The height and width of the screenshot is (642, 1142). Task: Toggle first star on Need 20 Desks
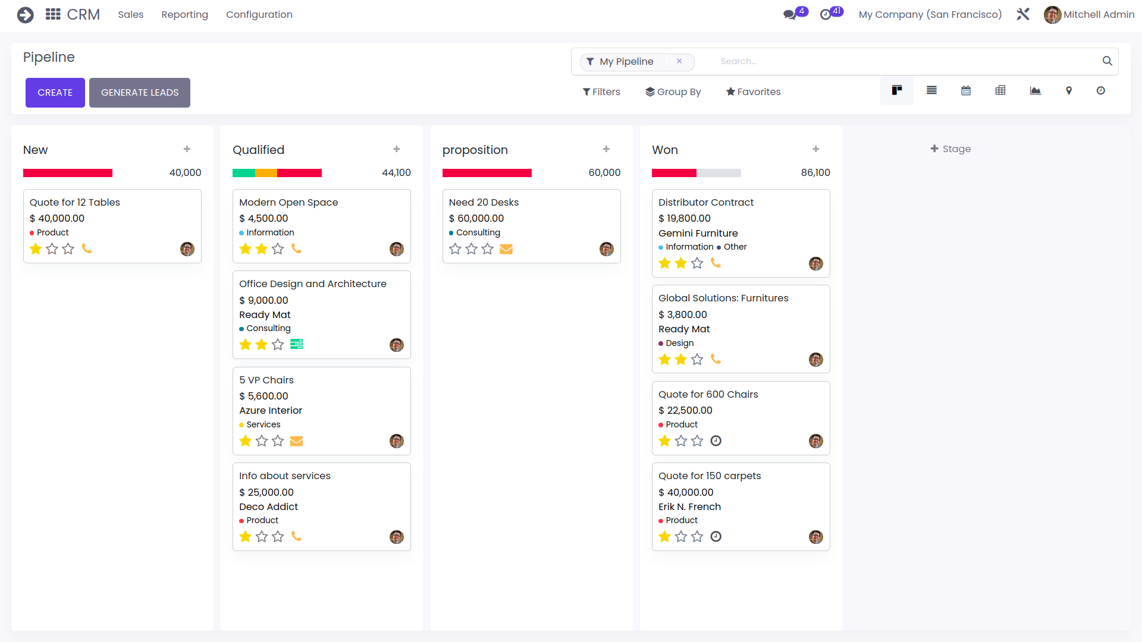pyautogui.click(x=455, y=248)
